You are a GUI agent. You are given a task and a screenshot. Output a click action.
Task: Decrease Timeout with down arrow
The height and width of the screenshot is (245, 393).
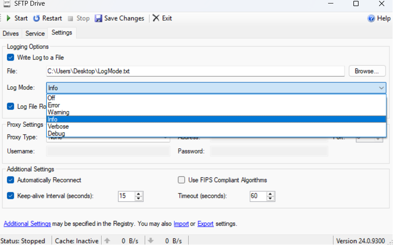pos(270,198)
